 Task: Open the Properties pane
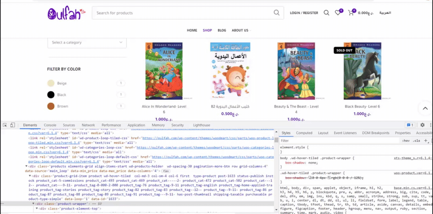tap(403, 133)
